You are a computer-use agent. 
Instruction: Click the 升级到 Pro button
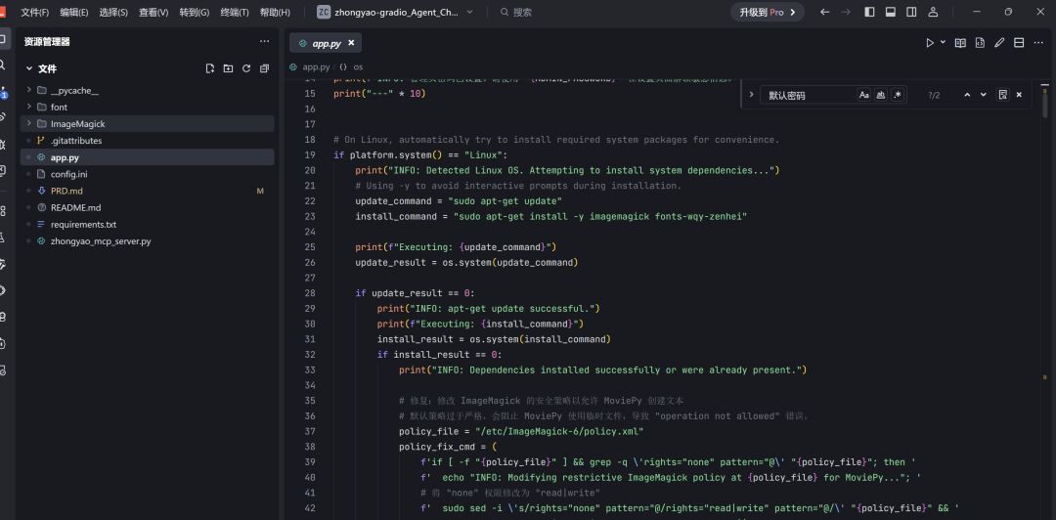(x=767, y=12)
